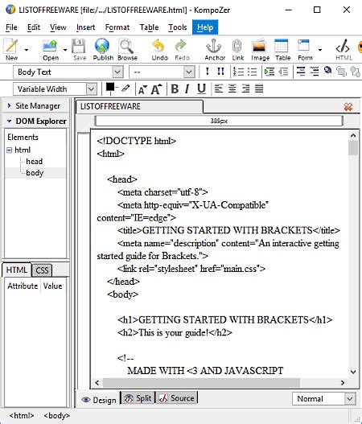Switch to Source view
Image resolution: width=362 pixels, height=424 pixels.
coord(176,398)
